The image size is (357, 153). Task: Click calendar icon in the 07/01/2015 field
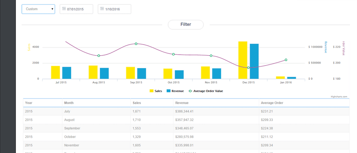64,9
